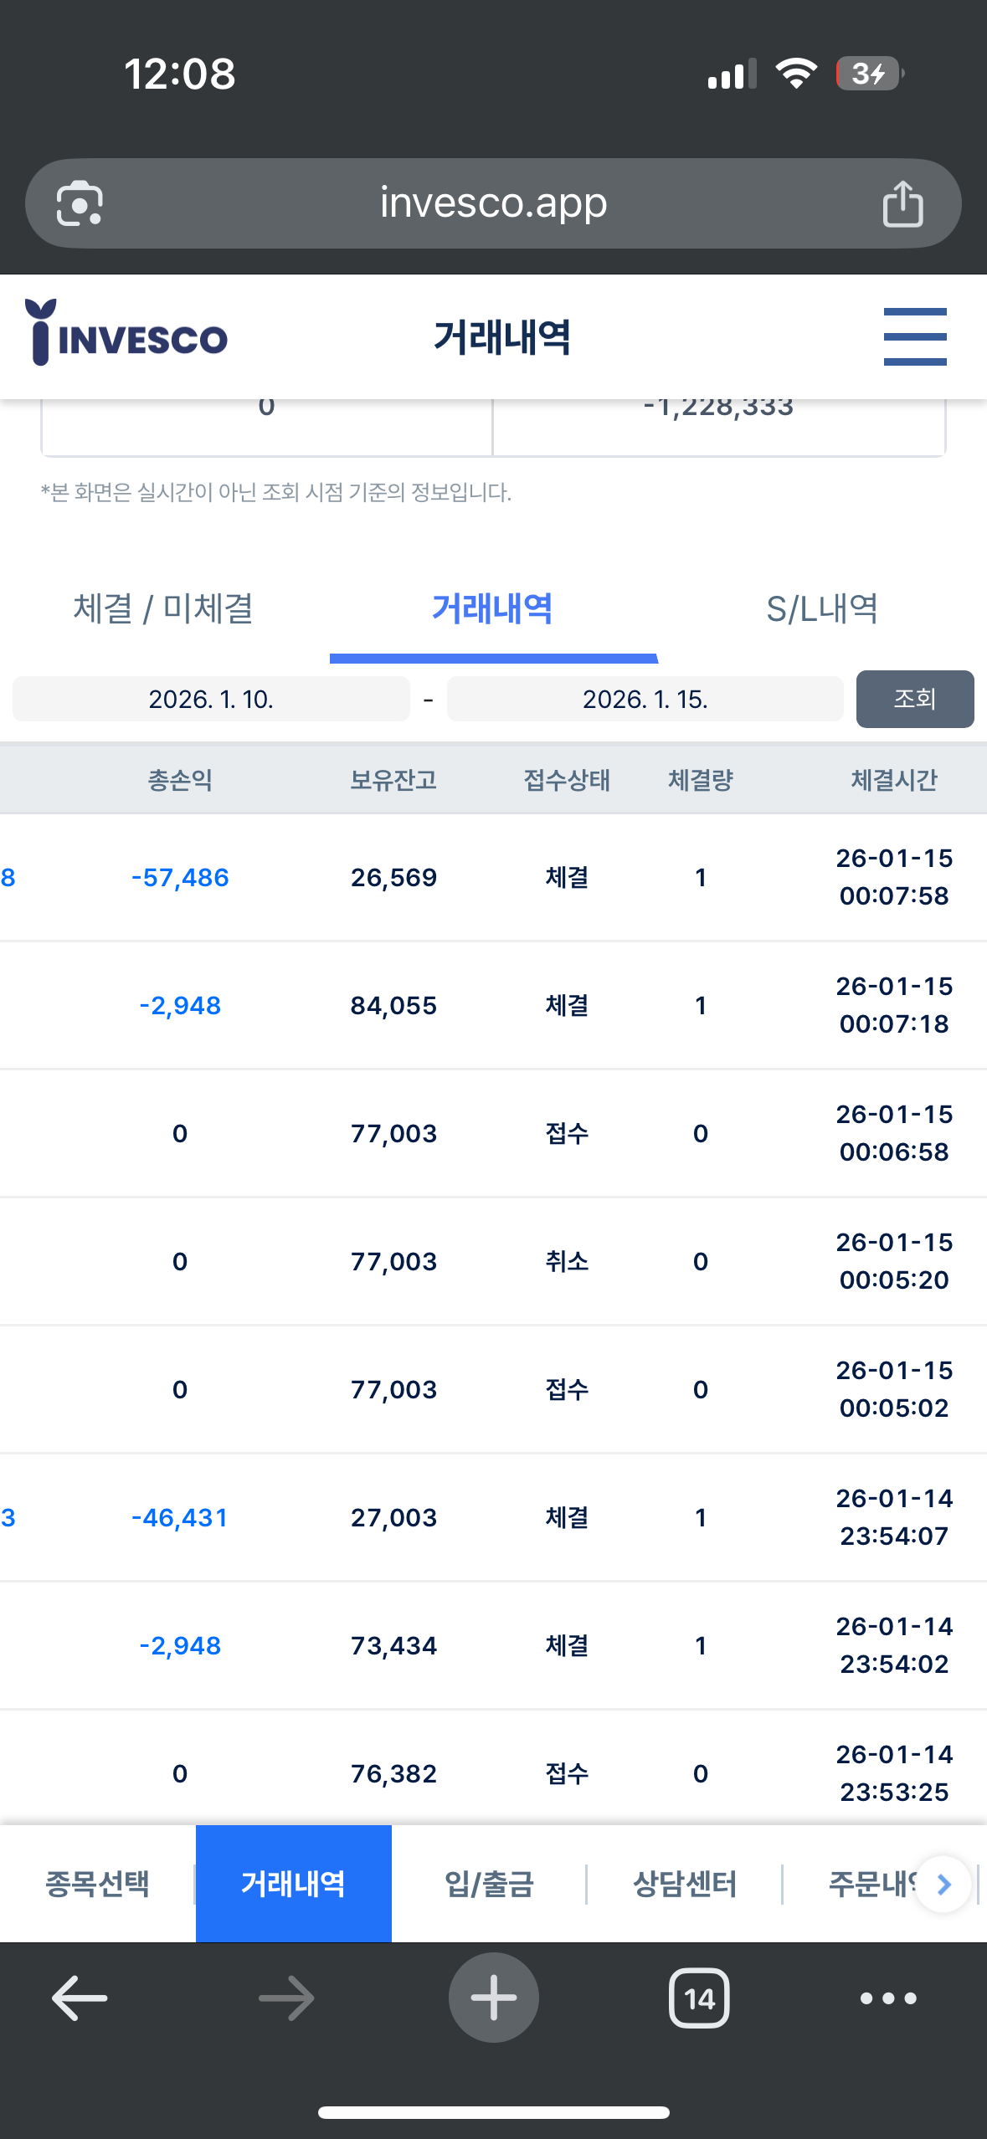Open a new tab with plus icon

point(493,1998)
